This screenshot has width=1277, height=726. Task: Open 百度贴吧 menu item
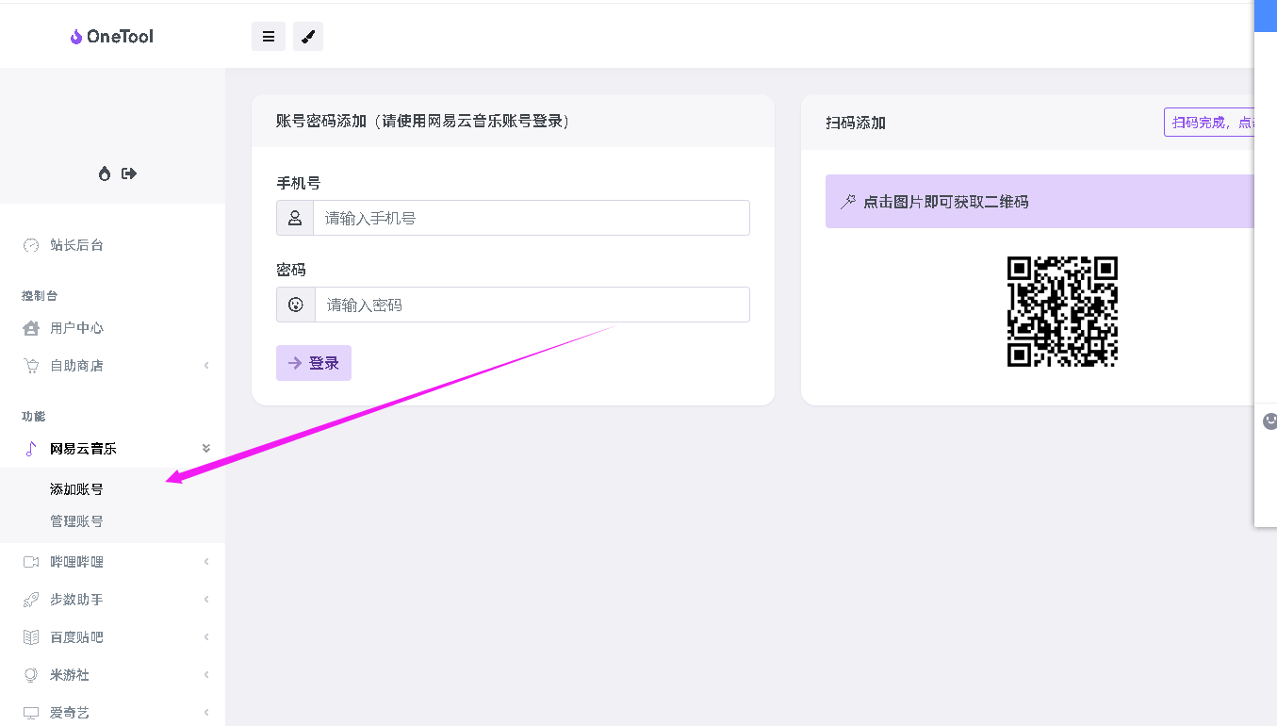[x=112, y=637]
